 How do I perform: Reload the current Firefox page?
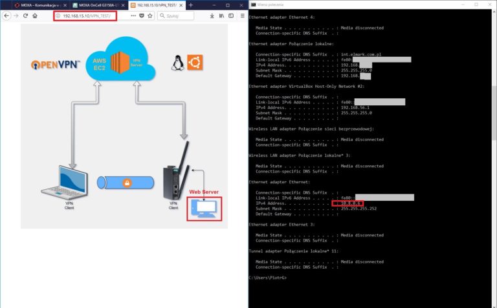(25, 15)
